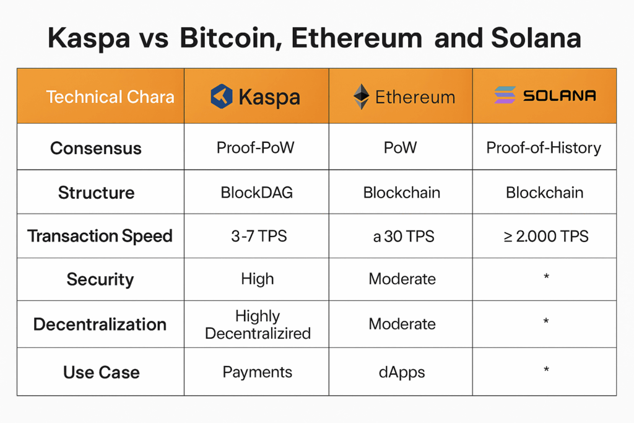Image resolution: width=634 pixels, height=423 pixels.
Task: Click the "Decentralization" row label
Action: pos(100,325)
